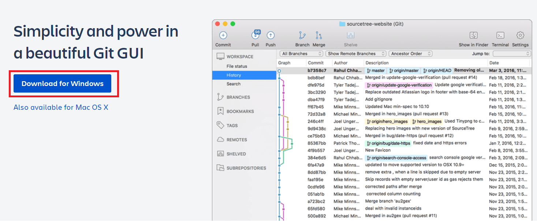The height and width of the screenshot is (221, 537).
Task: Open the All Branches dropdown
Action: (x=301, y=53)
